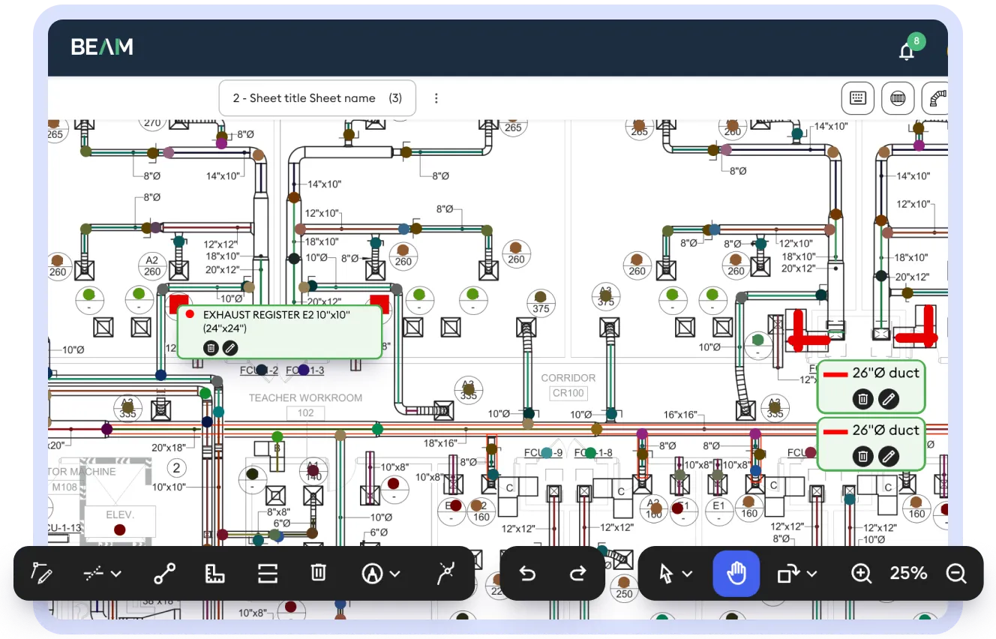Viewport: 996px width, 639px height.
Task: Click the 18"x16" duct size label
Action: pyautogui.click(x=440, y=443)
